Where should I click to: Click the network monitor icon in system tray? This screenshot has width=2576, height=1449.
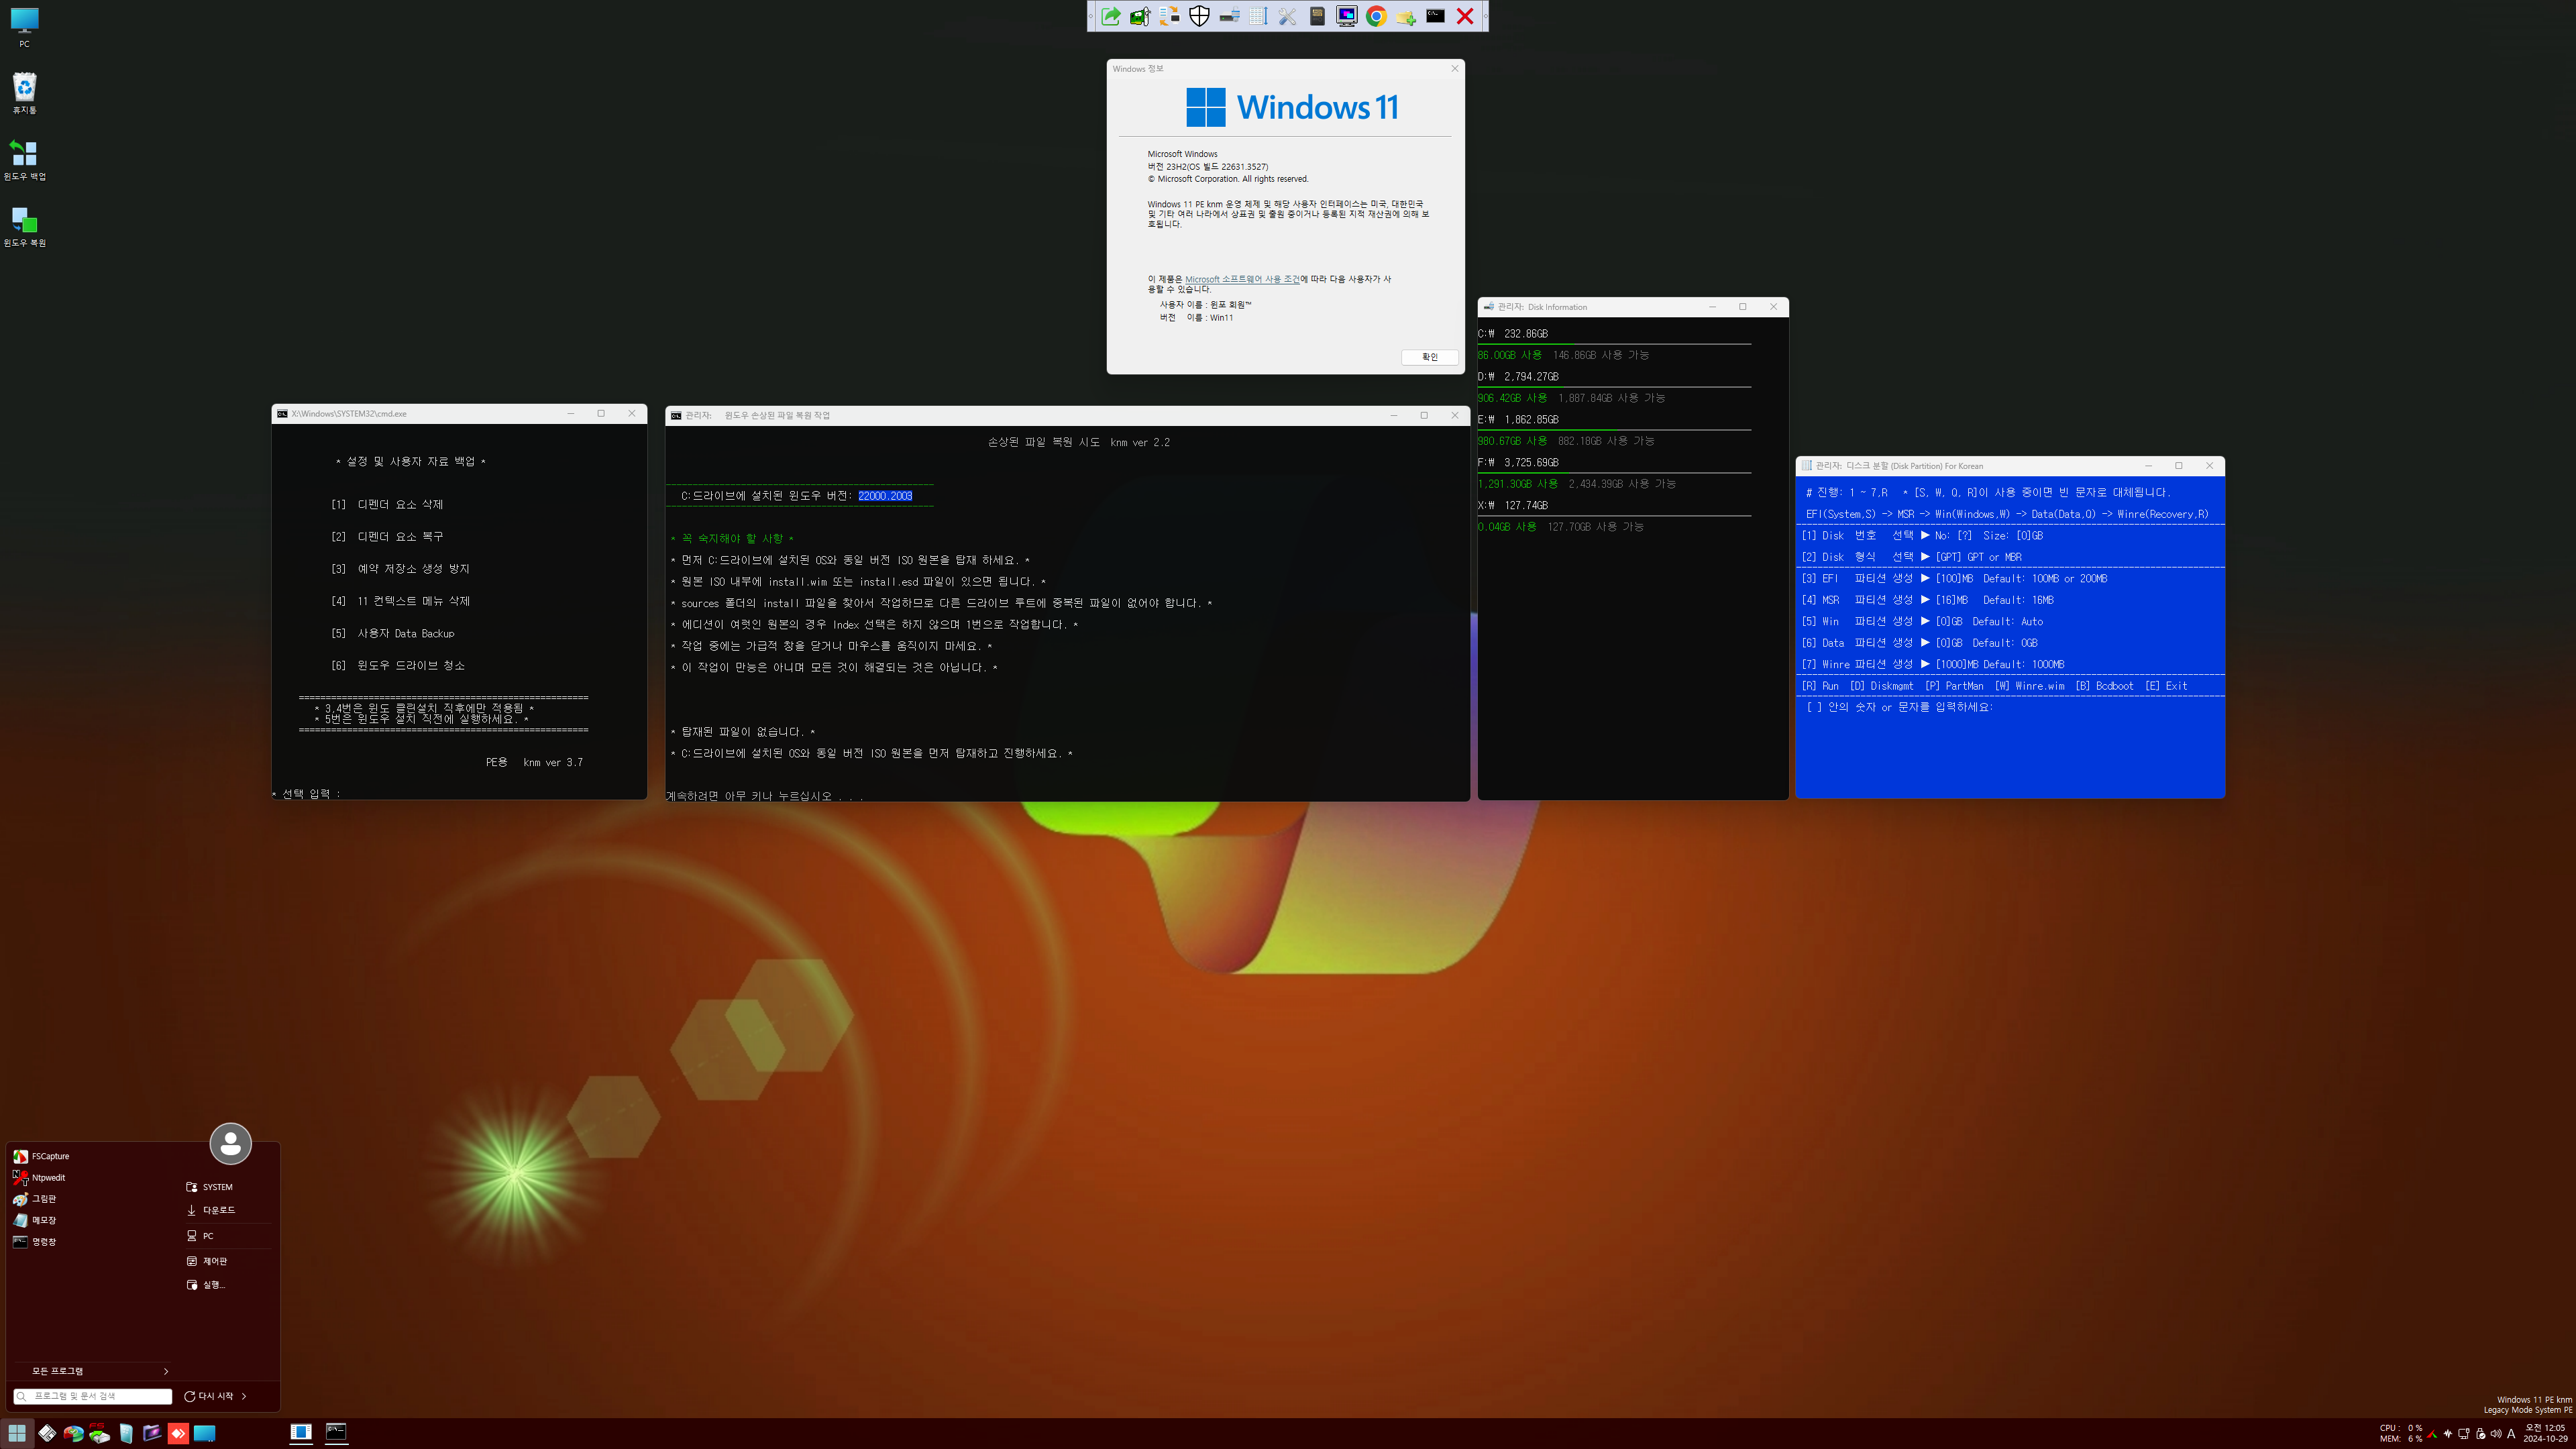[2464, 1433]
